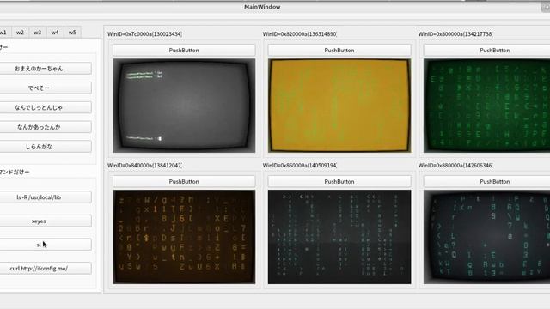Click the sl command button

point(45,245)
